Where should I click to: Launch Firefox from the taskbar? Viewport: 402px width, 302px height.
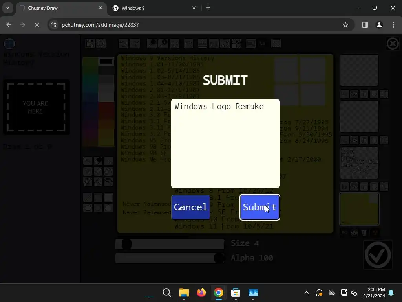[x=201, y=293]
